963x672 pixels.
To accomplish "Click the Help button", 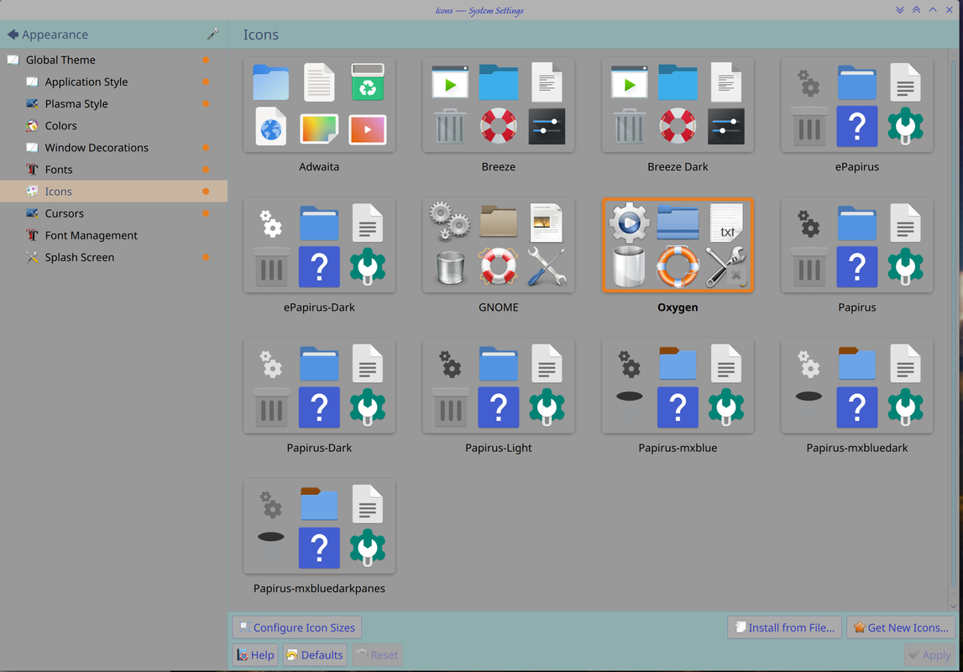I will 255,655.
